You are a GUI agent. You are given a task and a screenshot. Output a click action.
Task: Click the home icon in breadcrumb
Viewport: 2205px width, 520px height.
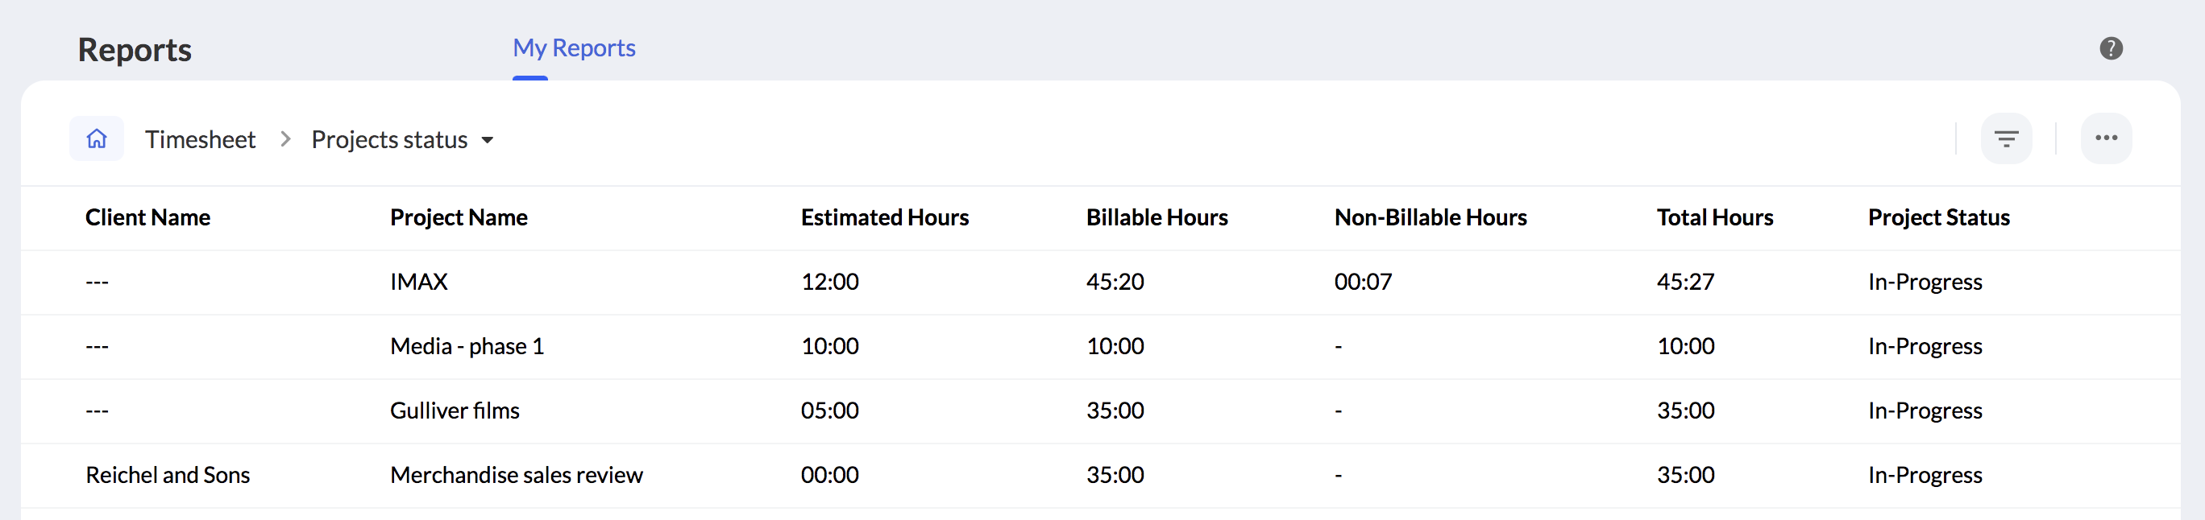tap(97, 138)
